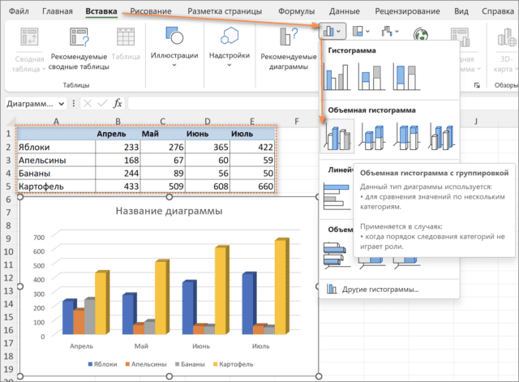Image resolution: width=519 pixels, height=382 pixels.
Task: Select cell Бананы
Action: [x=56, y=173]
